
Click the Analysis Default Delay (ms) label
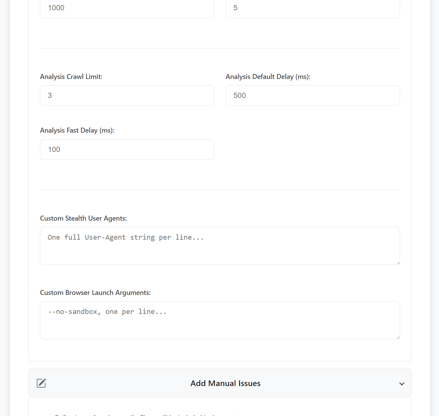[x=268, y=77]
